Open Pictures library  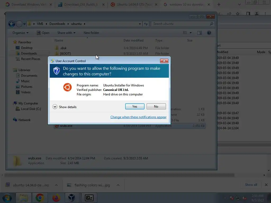(x=24, y=86)
